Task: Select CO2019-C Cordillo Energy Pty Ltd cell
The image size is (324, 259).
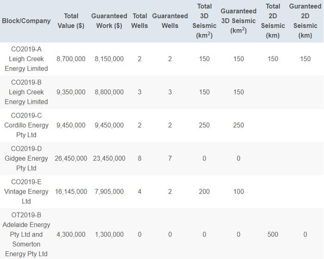Action: point(29,126)
